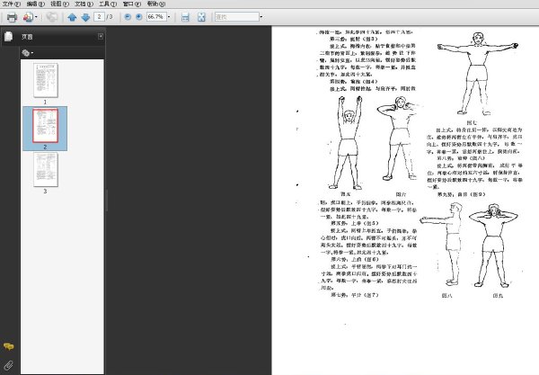539x375 pixels.
Task: Open the export/create PDF dropdown arrow
Action: 36,17
